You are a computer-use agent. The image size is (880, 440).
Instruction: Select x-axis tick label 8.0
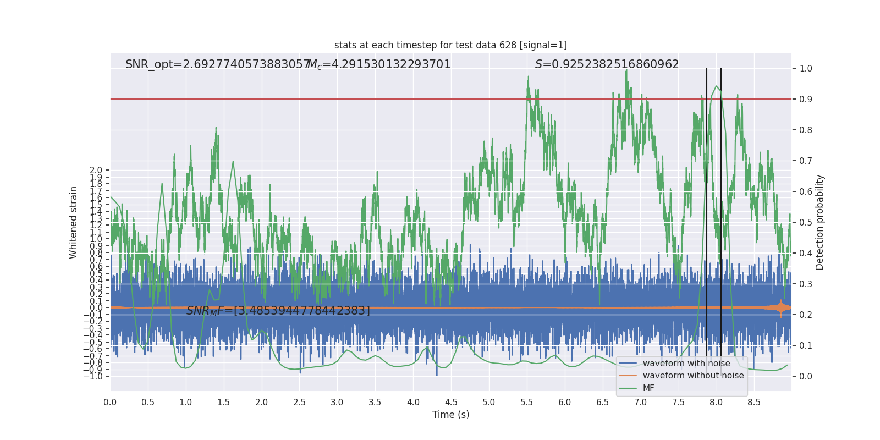pos(716,403)
